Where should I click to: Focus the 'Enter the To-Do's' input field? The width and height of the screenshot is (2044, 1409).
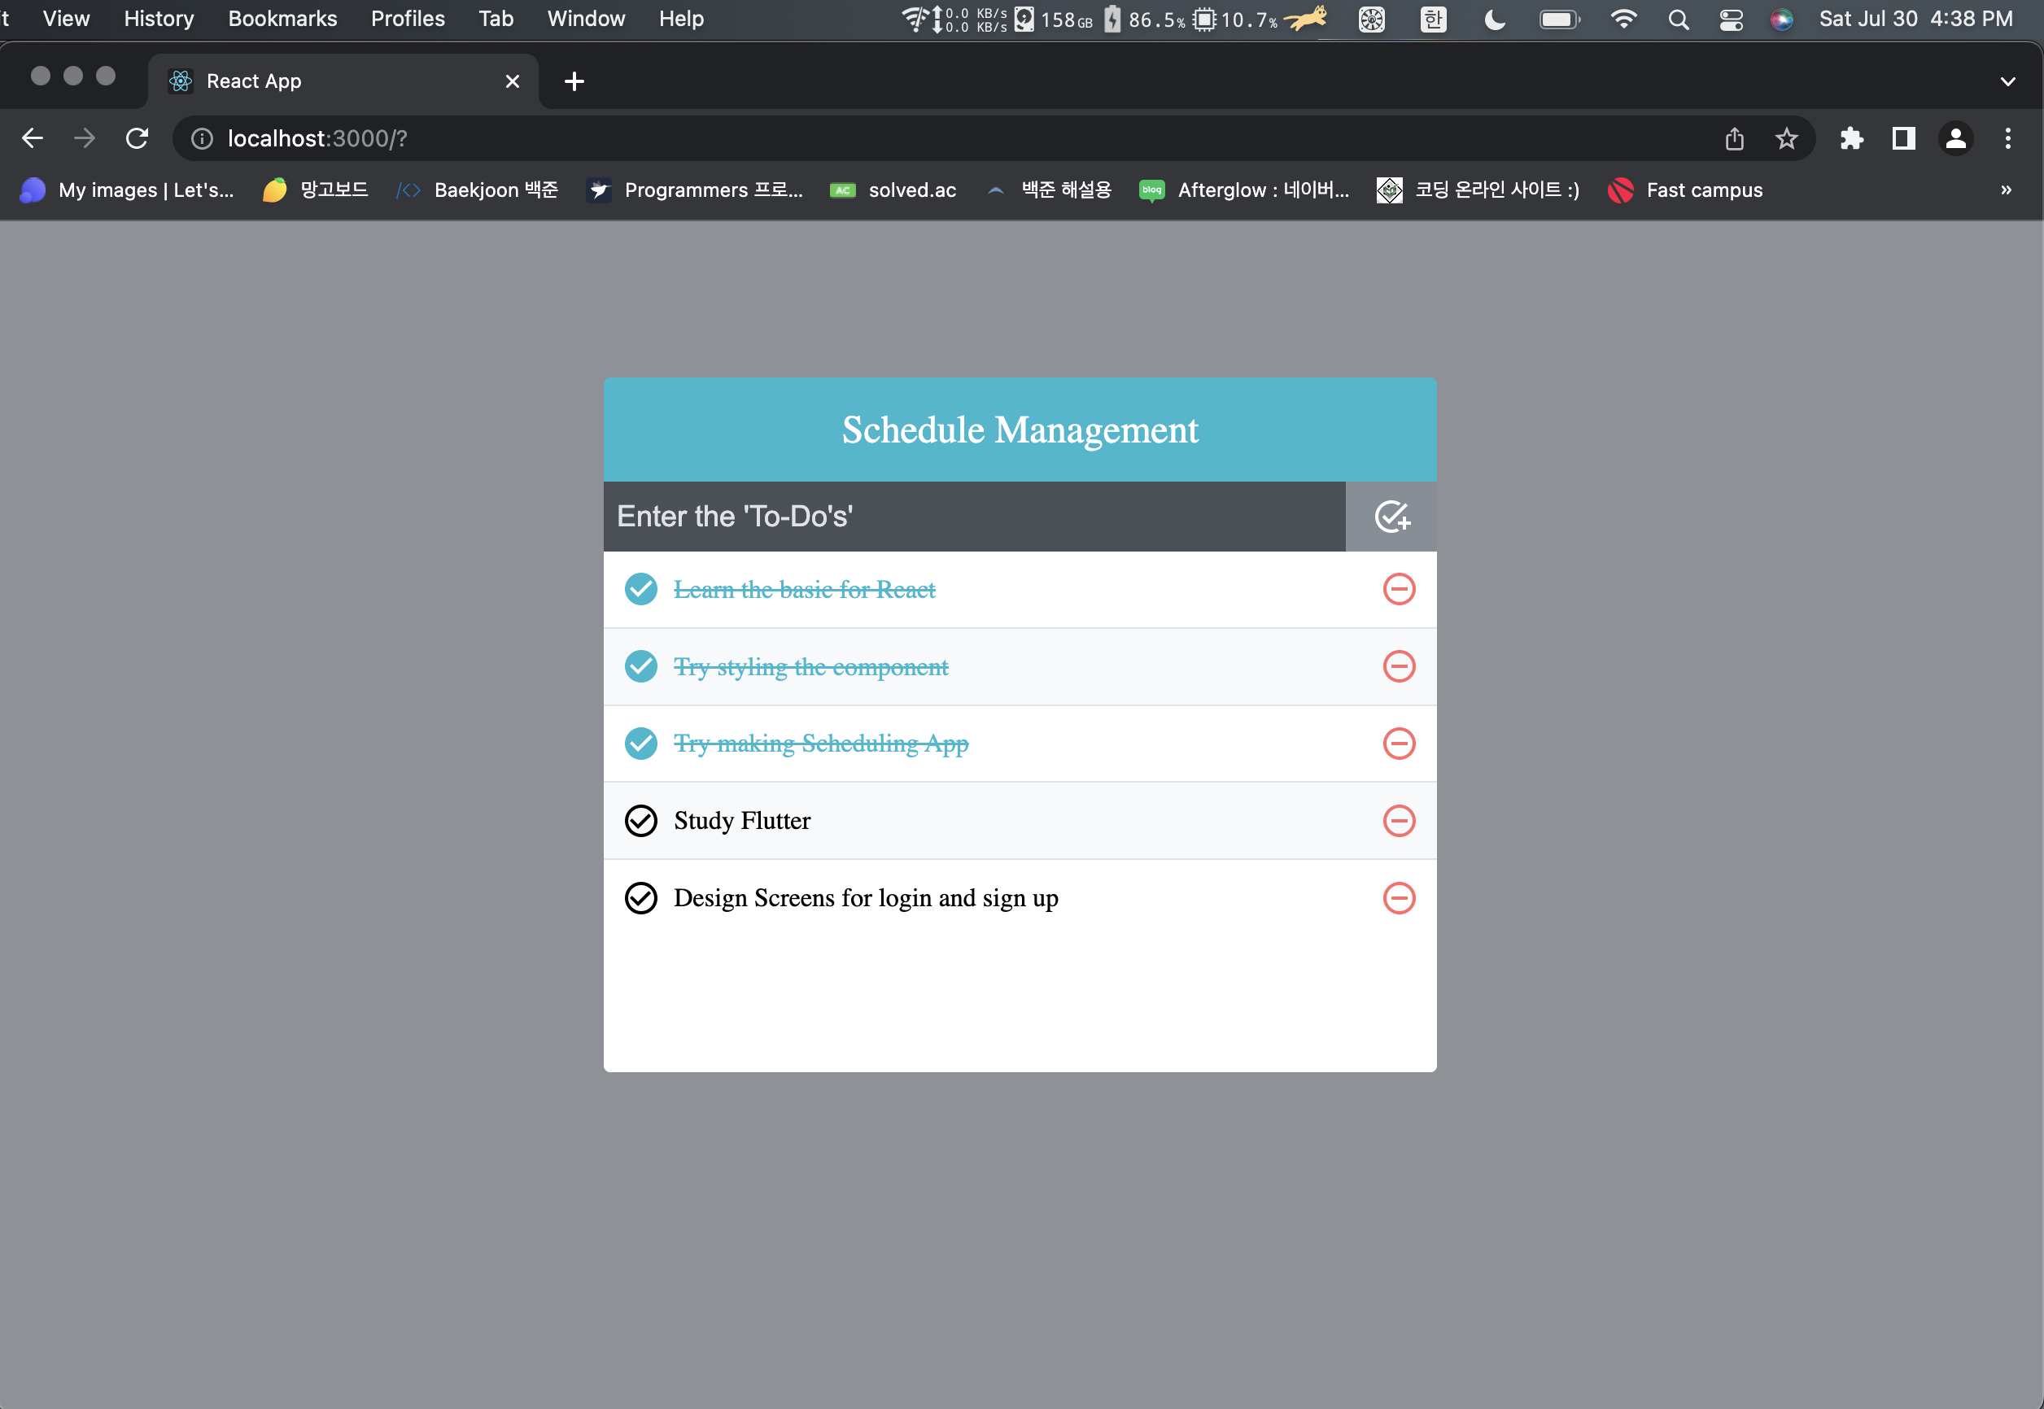click(x=974, y=517)
